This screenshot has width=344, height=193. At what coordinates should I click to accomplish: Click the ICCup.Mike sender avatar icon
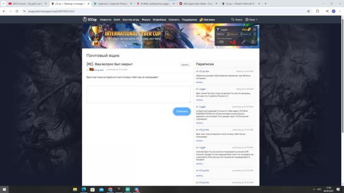tap(91, 70)
